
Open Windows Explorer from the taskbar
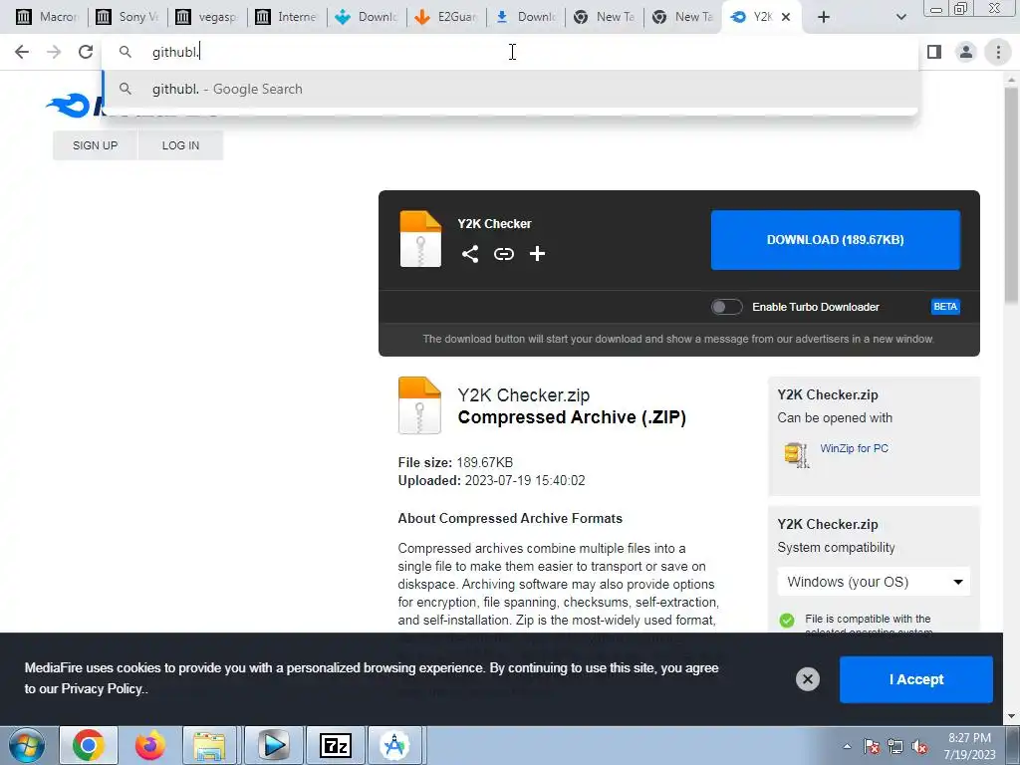(209, 745)
